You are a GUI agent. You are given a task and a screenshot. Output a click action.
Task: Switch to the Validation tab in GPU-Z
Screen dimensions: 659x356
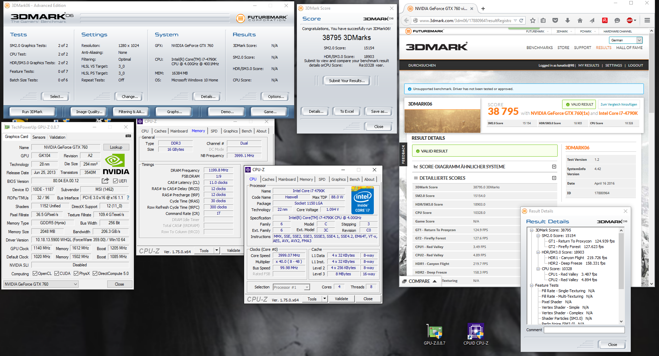click(x=57, y=137)
